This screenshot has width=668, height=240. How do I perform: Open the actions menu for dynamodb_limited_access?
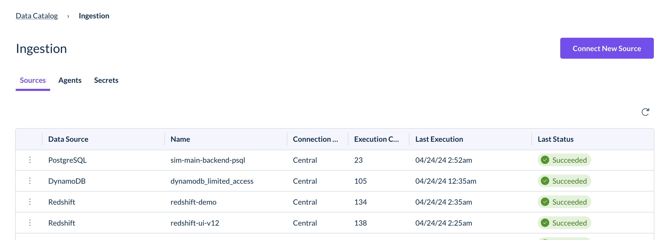pyautogui.click(x=30, y=181)
